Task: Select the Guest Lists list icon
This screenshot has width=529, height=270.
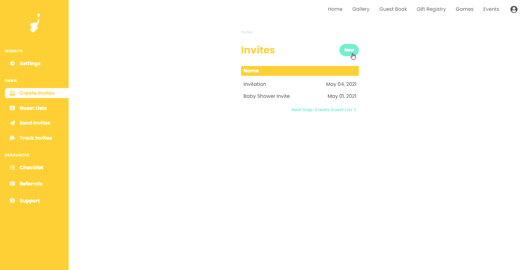Action: coord(12,108)
